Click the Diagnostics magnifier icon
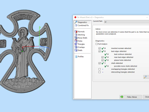The width and height of the screenshot is (149, 112). [x=76, y=22]
